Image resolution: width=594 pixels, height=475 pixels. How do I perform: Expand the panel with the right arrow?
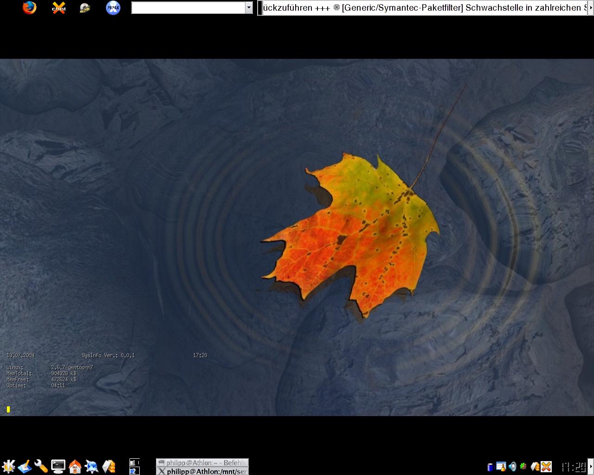591,466
